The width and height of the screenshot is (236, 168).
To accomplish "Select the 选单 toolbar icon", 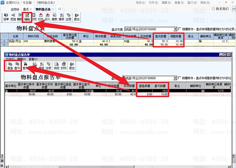I will pyautogui.click(x=6, y=17).
